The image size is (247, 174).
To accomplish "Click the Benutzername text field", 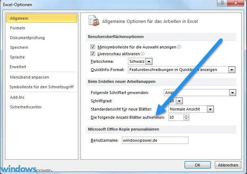I will [x=155, y=140].
